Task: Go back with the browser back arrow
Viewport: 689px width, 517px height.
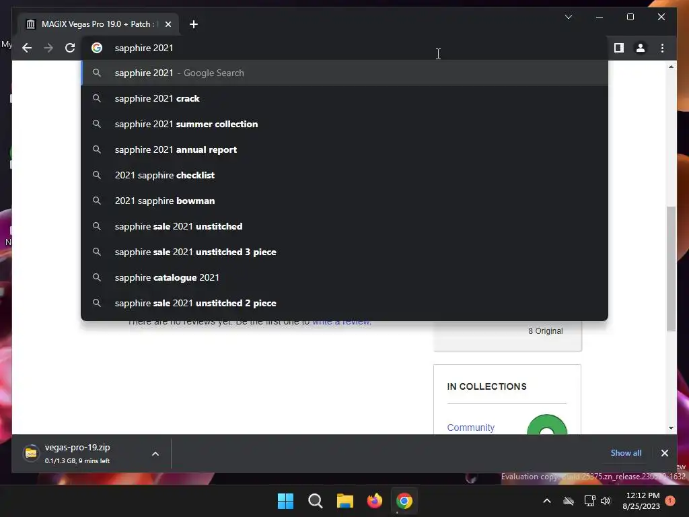Action: pos(27,48)
